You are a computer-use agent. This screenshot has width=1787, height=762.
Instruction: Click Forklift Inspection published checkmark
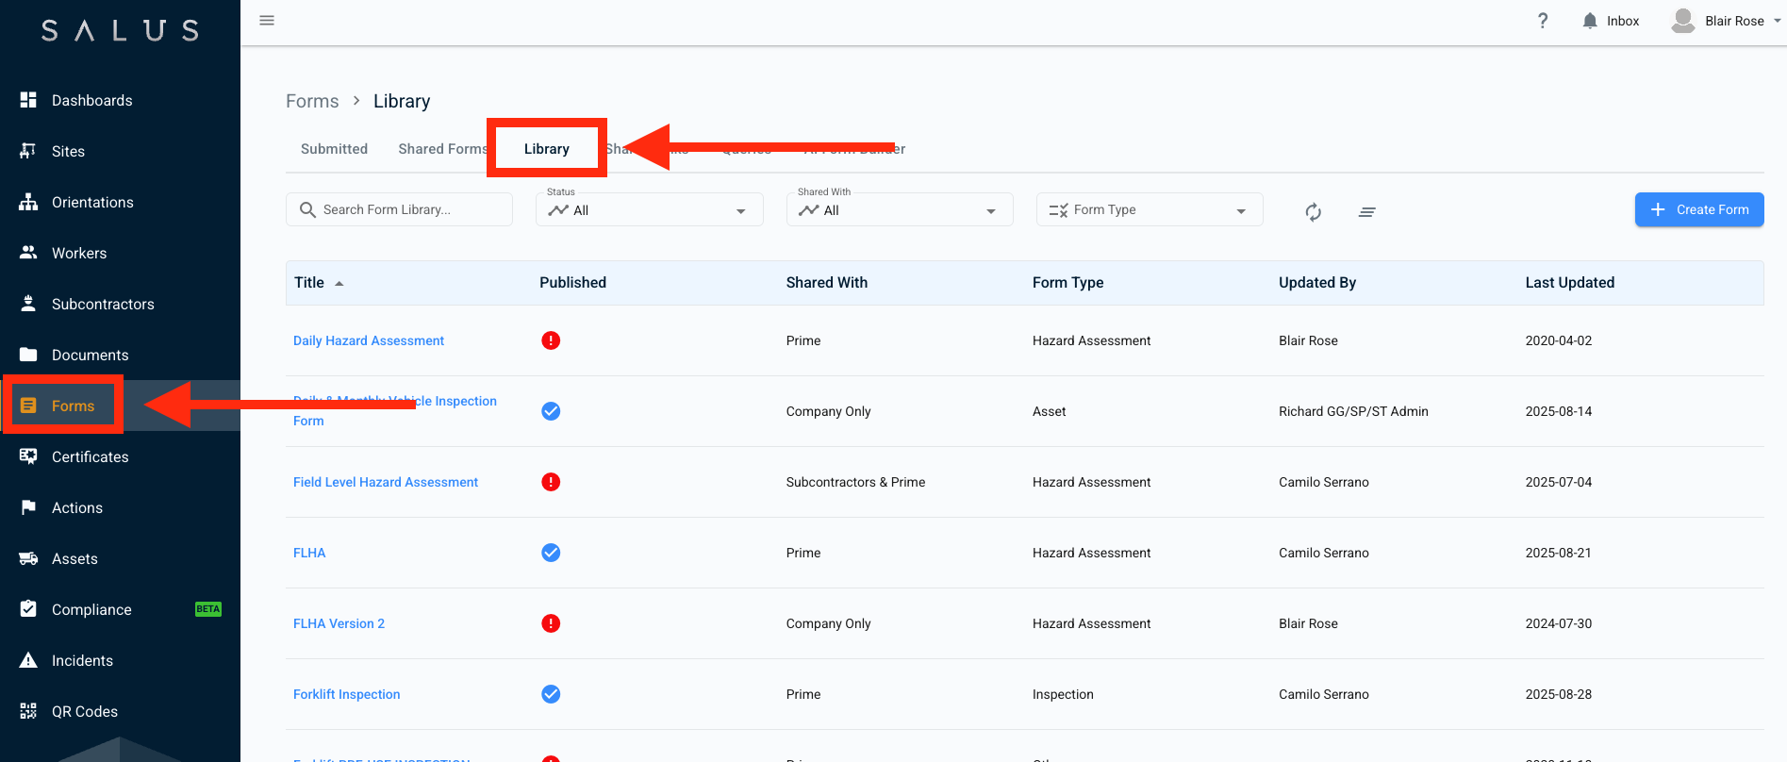pyautogui.click(x=551, y=694)
